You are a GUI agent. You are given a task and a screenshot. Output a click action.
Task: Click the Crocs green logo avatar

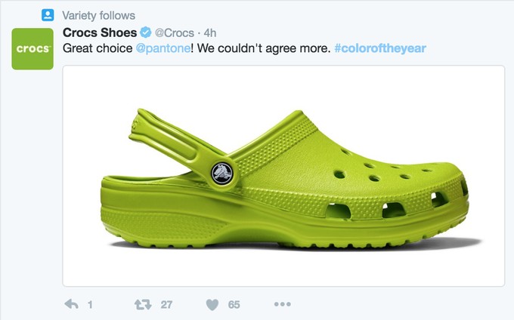pyautogui.click(x=33, y=48)
